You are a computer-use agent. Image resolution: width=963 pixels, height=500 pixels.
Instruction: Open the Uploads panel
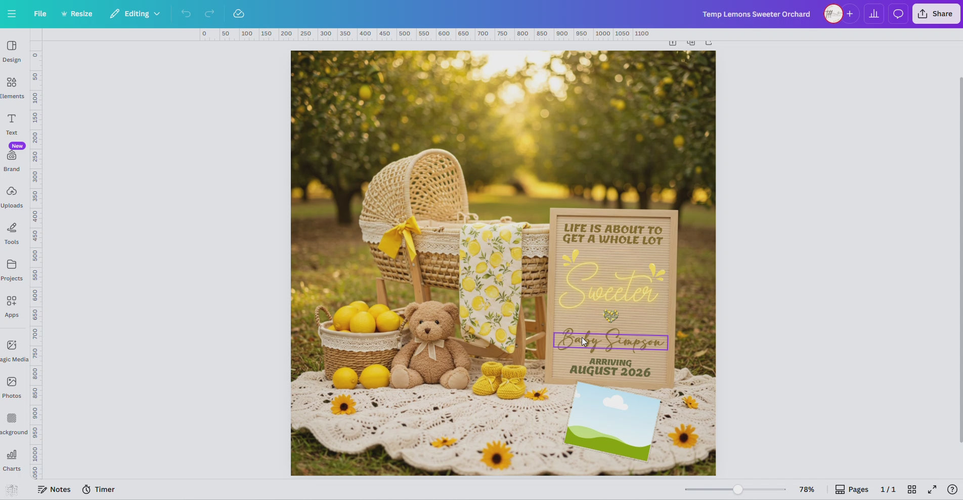coord(12,196)
